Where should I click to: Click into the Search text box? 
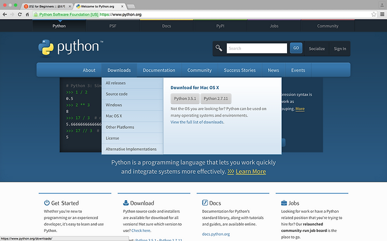point(257,48)
